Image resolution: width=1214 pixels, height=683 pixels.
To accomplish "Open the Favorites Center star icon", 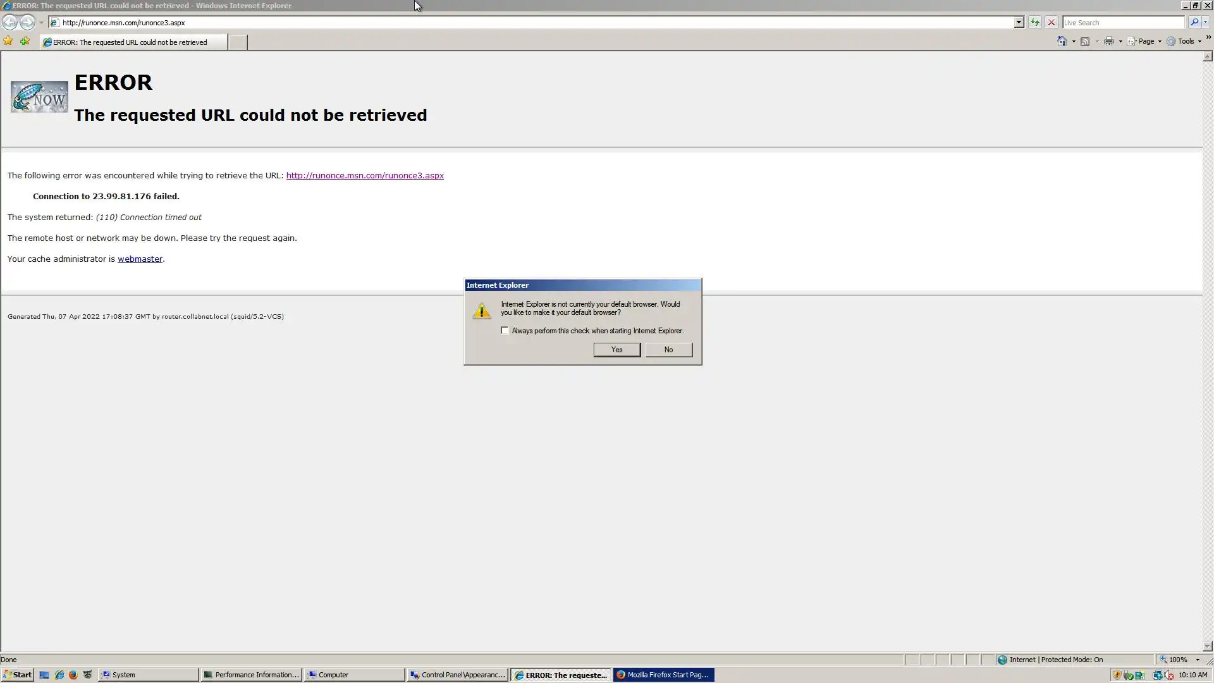I will click(8, 41).
